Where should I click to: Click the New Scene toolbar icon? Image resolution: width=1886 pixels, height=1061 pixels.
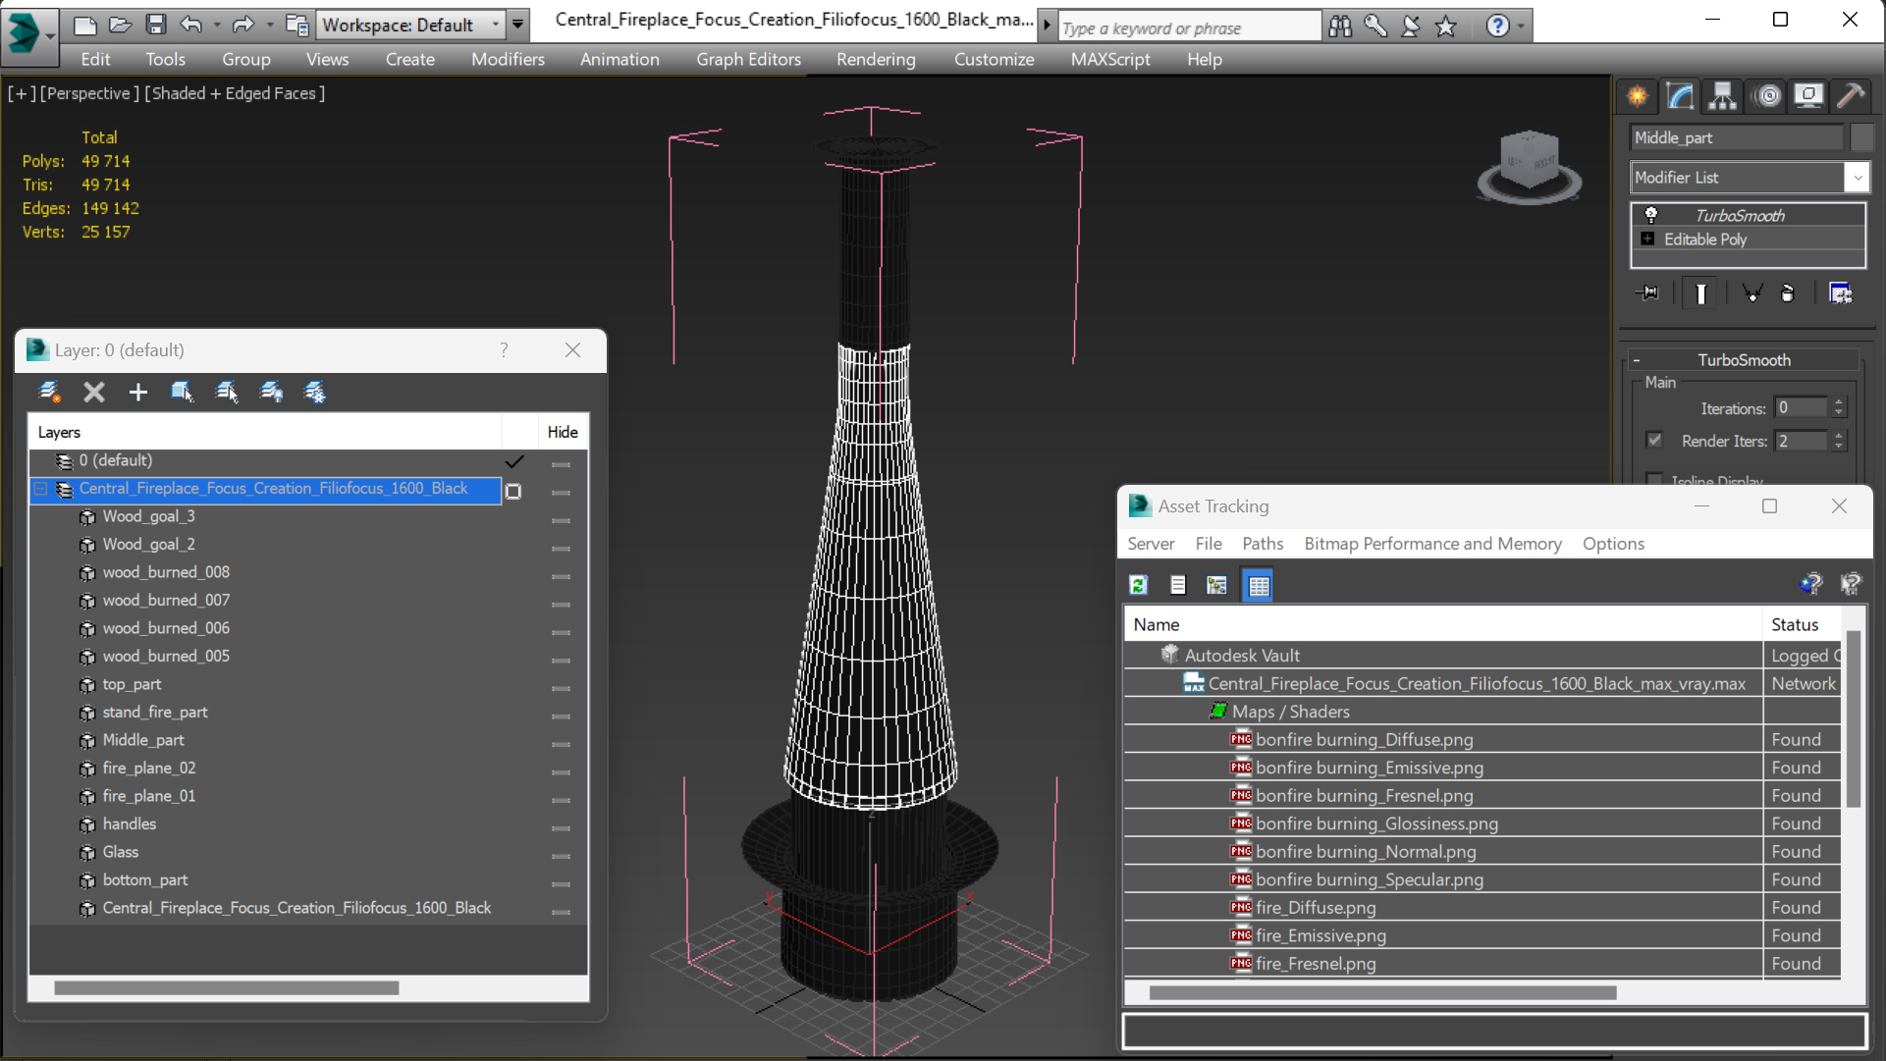[84, 25]
